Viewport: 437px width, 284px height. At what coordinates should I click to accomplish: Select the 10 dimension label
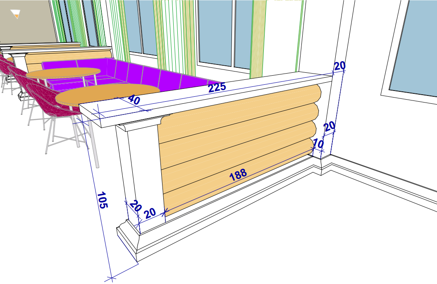(318, 144)
